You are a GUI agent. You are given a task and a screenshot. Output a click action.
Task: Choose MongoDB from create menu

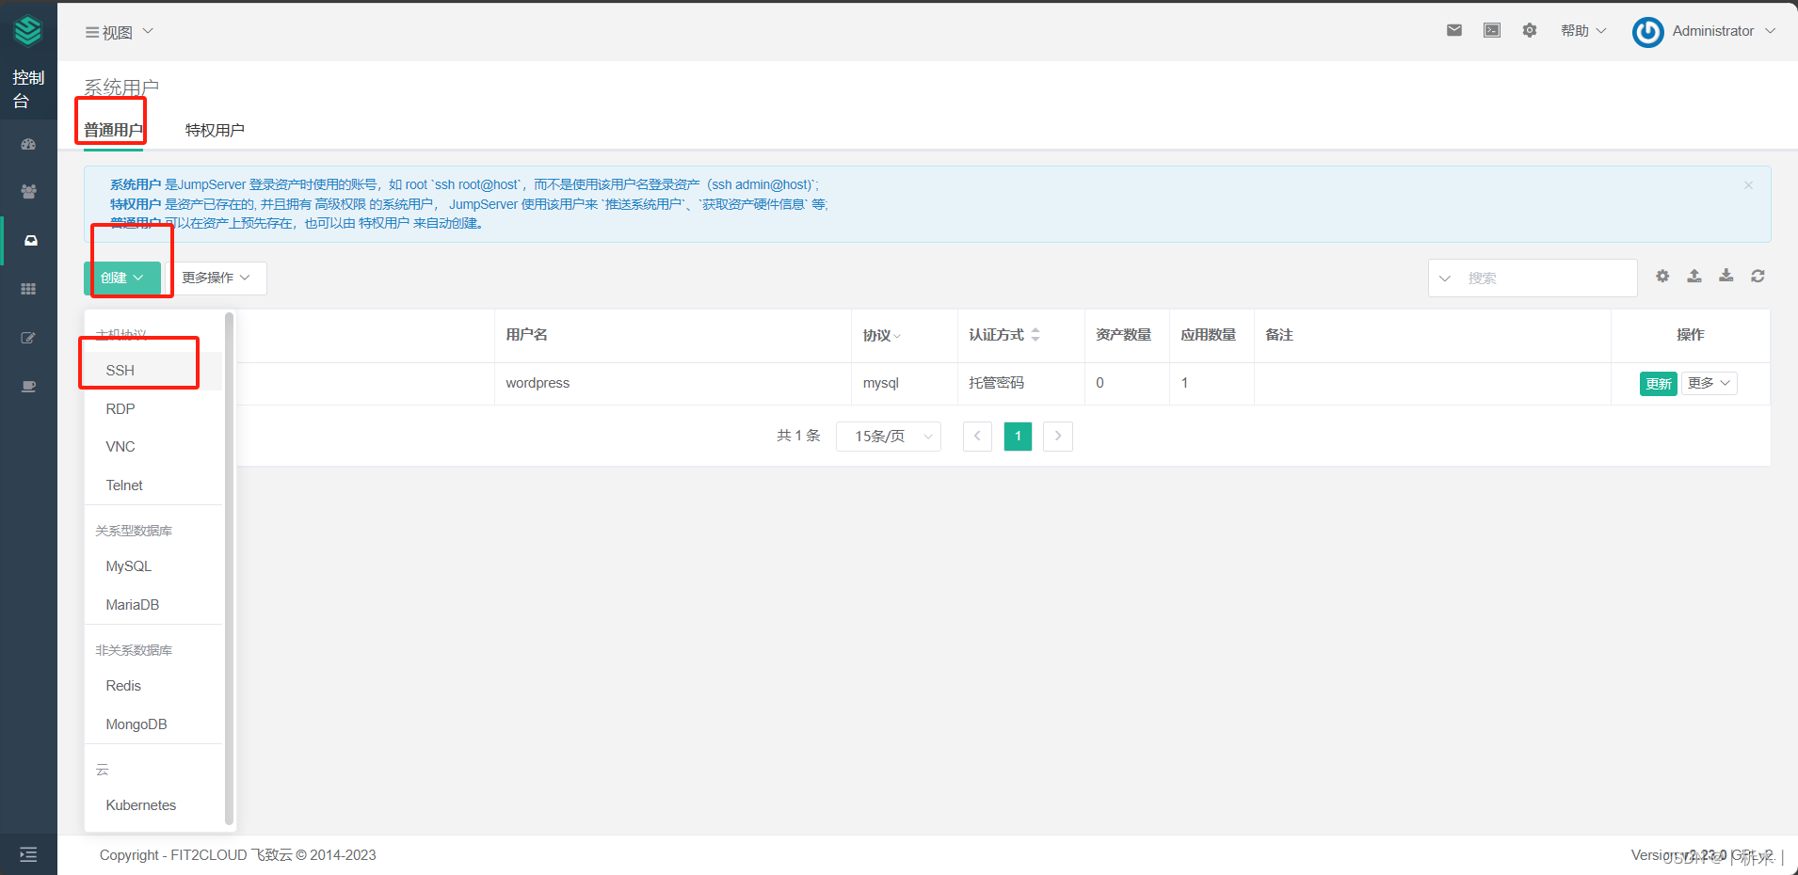tap(153, 724)
